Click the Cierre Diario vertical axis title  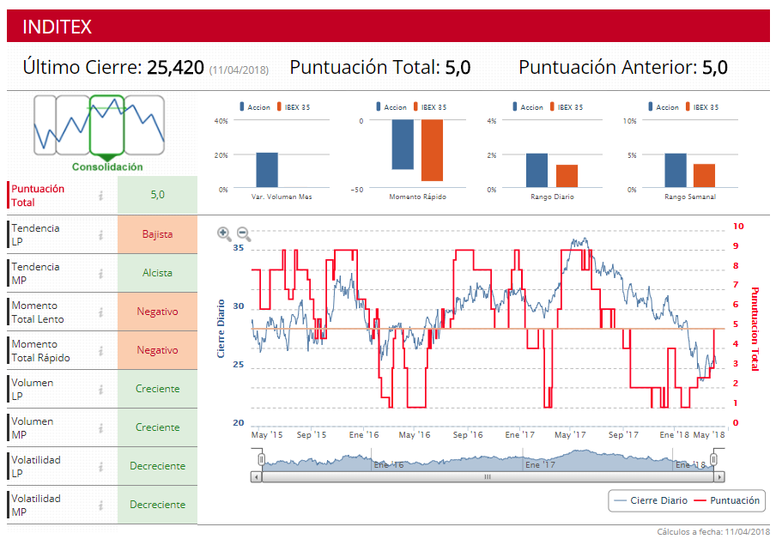[x=221, y=329]
